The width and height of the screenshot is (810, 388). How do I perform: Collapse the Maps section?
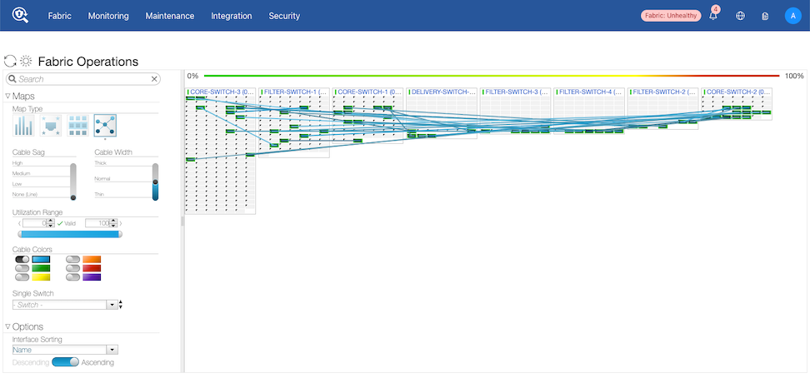[x=7, y=96]
